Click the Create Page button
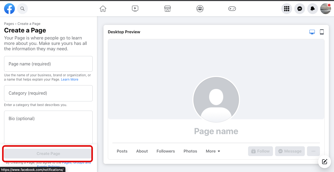The height and width of the screenshot is (172, 334). point(48,154)
